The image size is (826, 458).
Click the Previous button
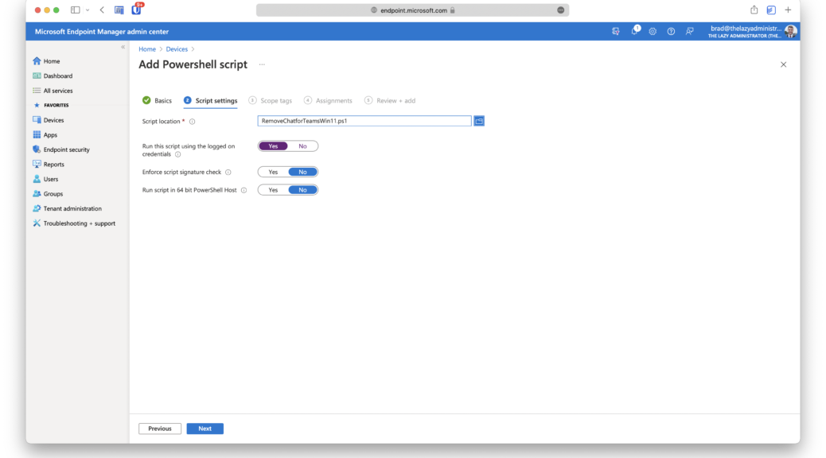tap(160, 429)
